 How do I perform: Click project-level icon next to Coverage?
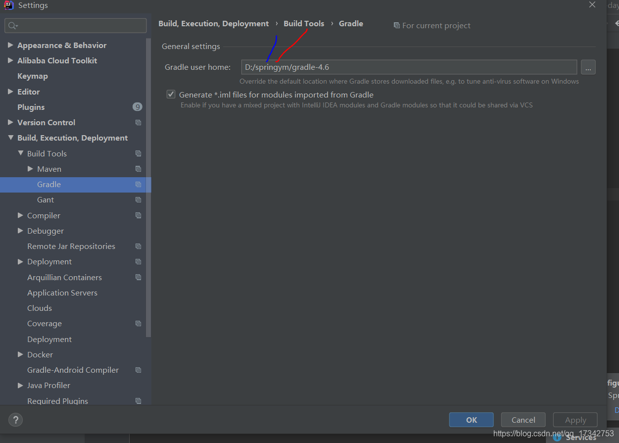138,324
